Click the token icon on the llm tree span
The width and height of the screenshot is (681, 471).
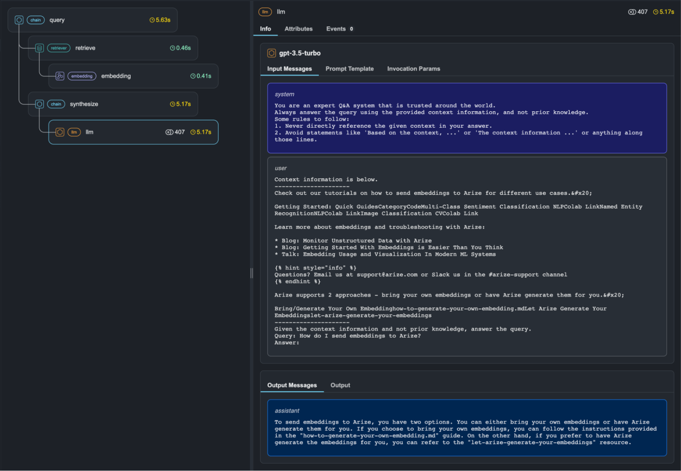[169, 132]
